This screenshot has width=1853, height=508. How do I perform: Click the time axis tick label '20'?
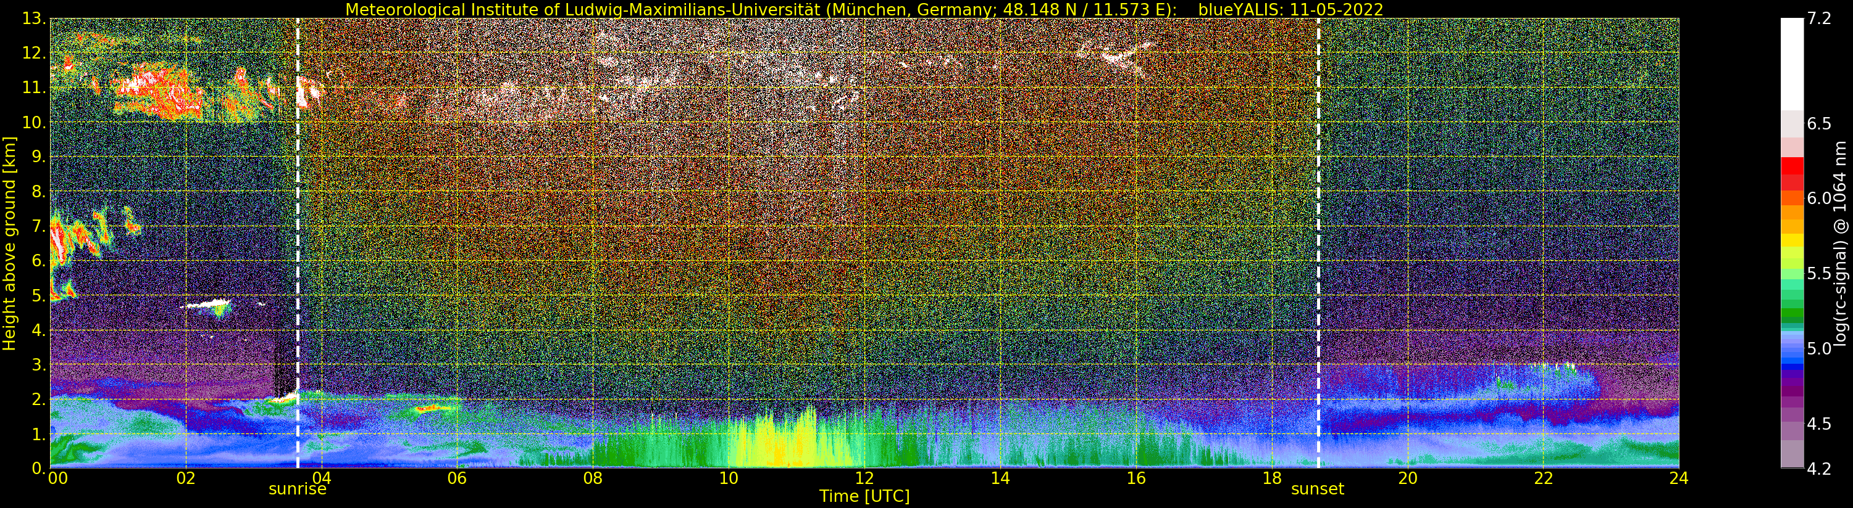click(x=1408, y=478)
